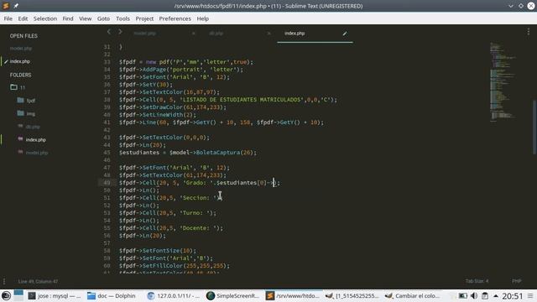Select index.php under Open Files
Image resolution: width=537 pixels, height=302 pixels.
20,61
